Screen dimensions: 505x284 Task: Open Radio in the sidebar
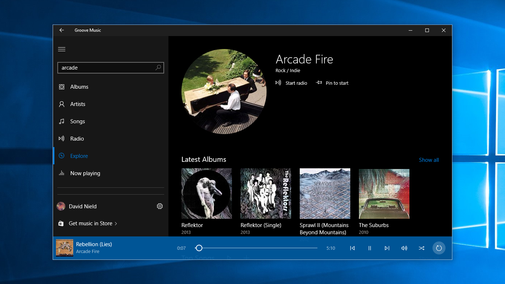111,139
